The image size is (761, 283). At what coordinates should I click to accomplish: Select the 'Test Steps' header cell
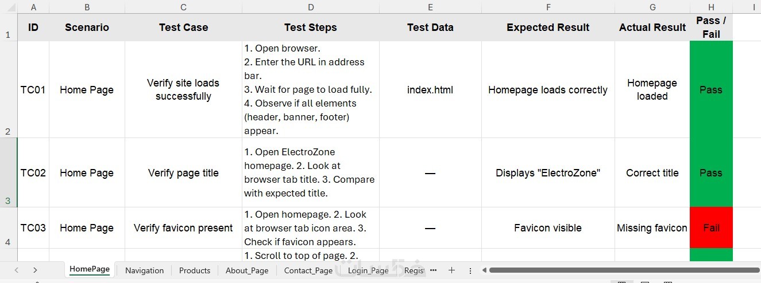point(311,27)
